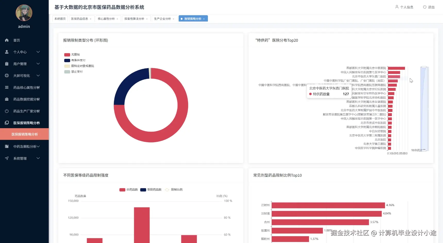This screenshot has height=243, width=443.
Task: Click the 个人中心 user icon
Action: tap(7, 52)
